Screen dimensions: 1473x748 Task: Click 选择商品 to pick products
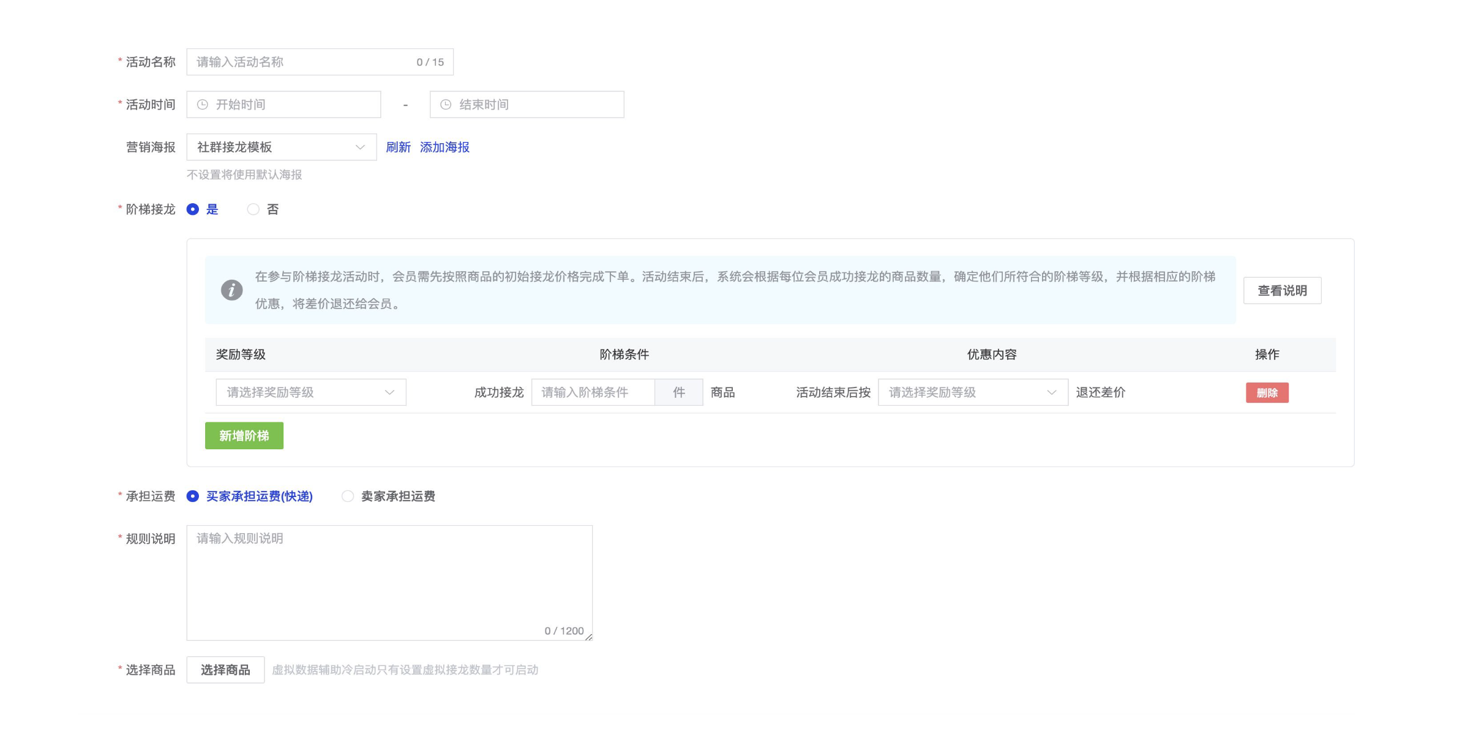(x=225, y=670)
